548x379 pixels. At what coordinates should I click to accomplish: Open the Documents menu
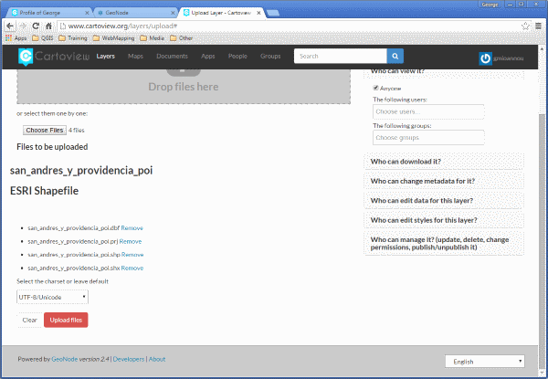pos(172,57)
